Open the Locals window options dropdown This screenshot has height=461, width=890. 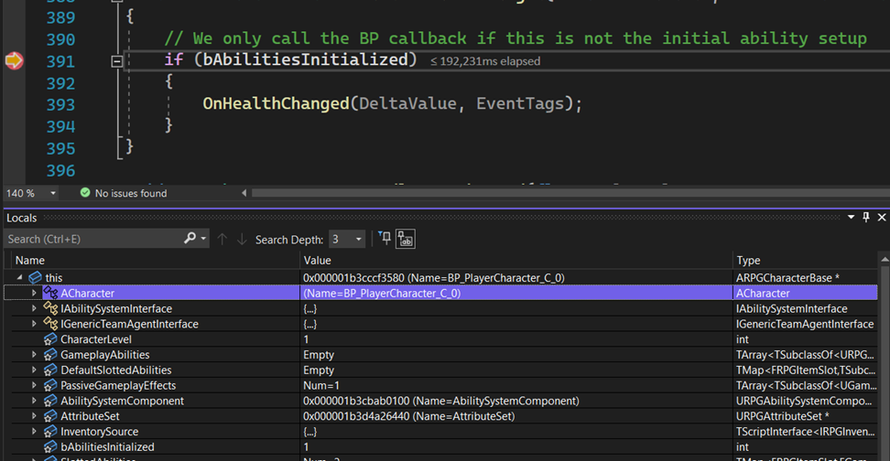click(x=851, y=217)
